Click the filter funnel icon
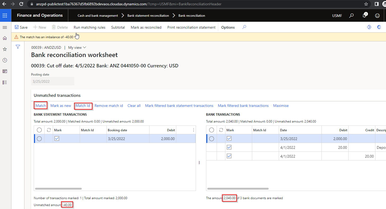Viewport: 386px width, 209px height. click(x=18, y=47)
